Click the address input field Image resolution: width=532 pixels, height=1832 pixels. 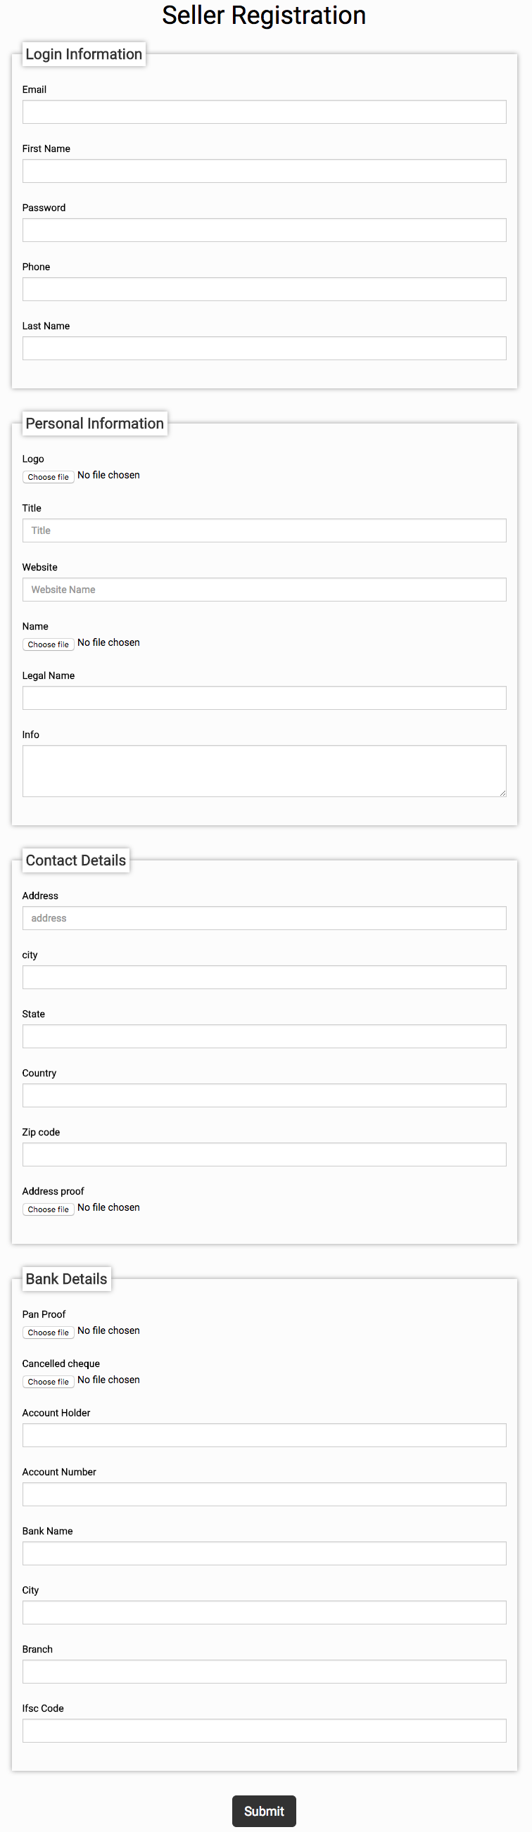coord(264,918)
